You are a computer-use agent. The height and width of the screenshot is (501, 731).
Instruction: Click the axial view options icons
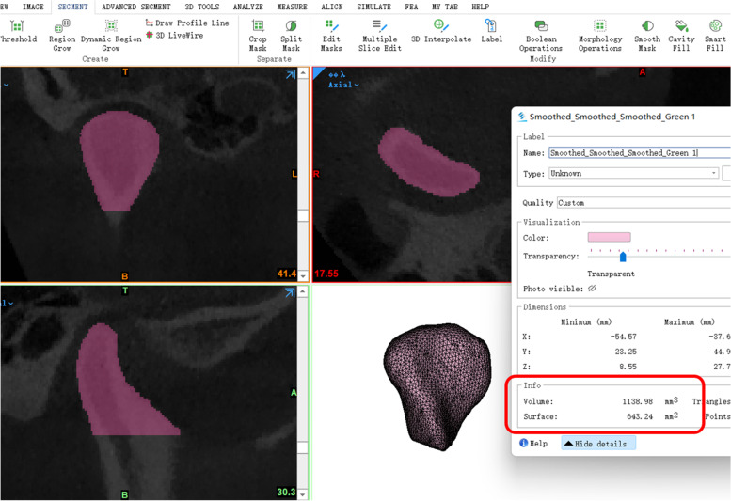click(337, 74)
